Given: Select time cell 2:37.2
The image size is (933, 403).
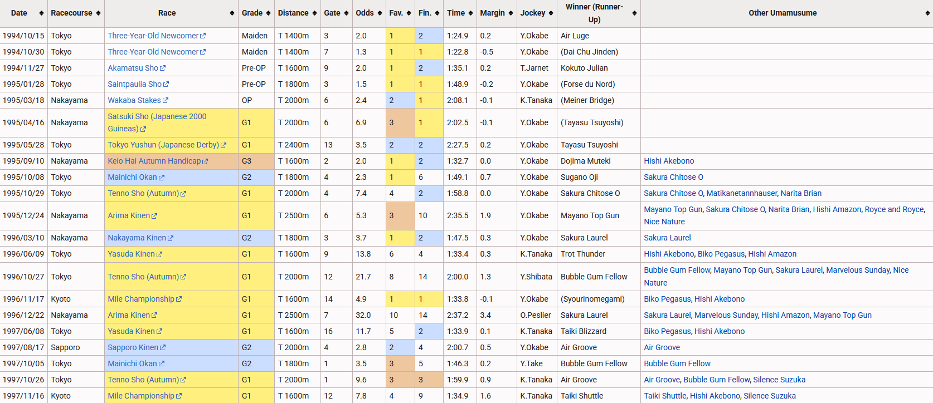Looking at the screenshot, I should click(x=460, y=315).
